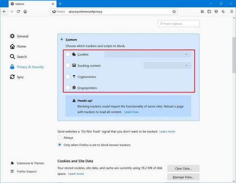Image resolution: width=236 pixels, height=183 pixels.
Task: Click the Heads up! heading text
Action: click(85, 100)
